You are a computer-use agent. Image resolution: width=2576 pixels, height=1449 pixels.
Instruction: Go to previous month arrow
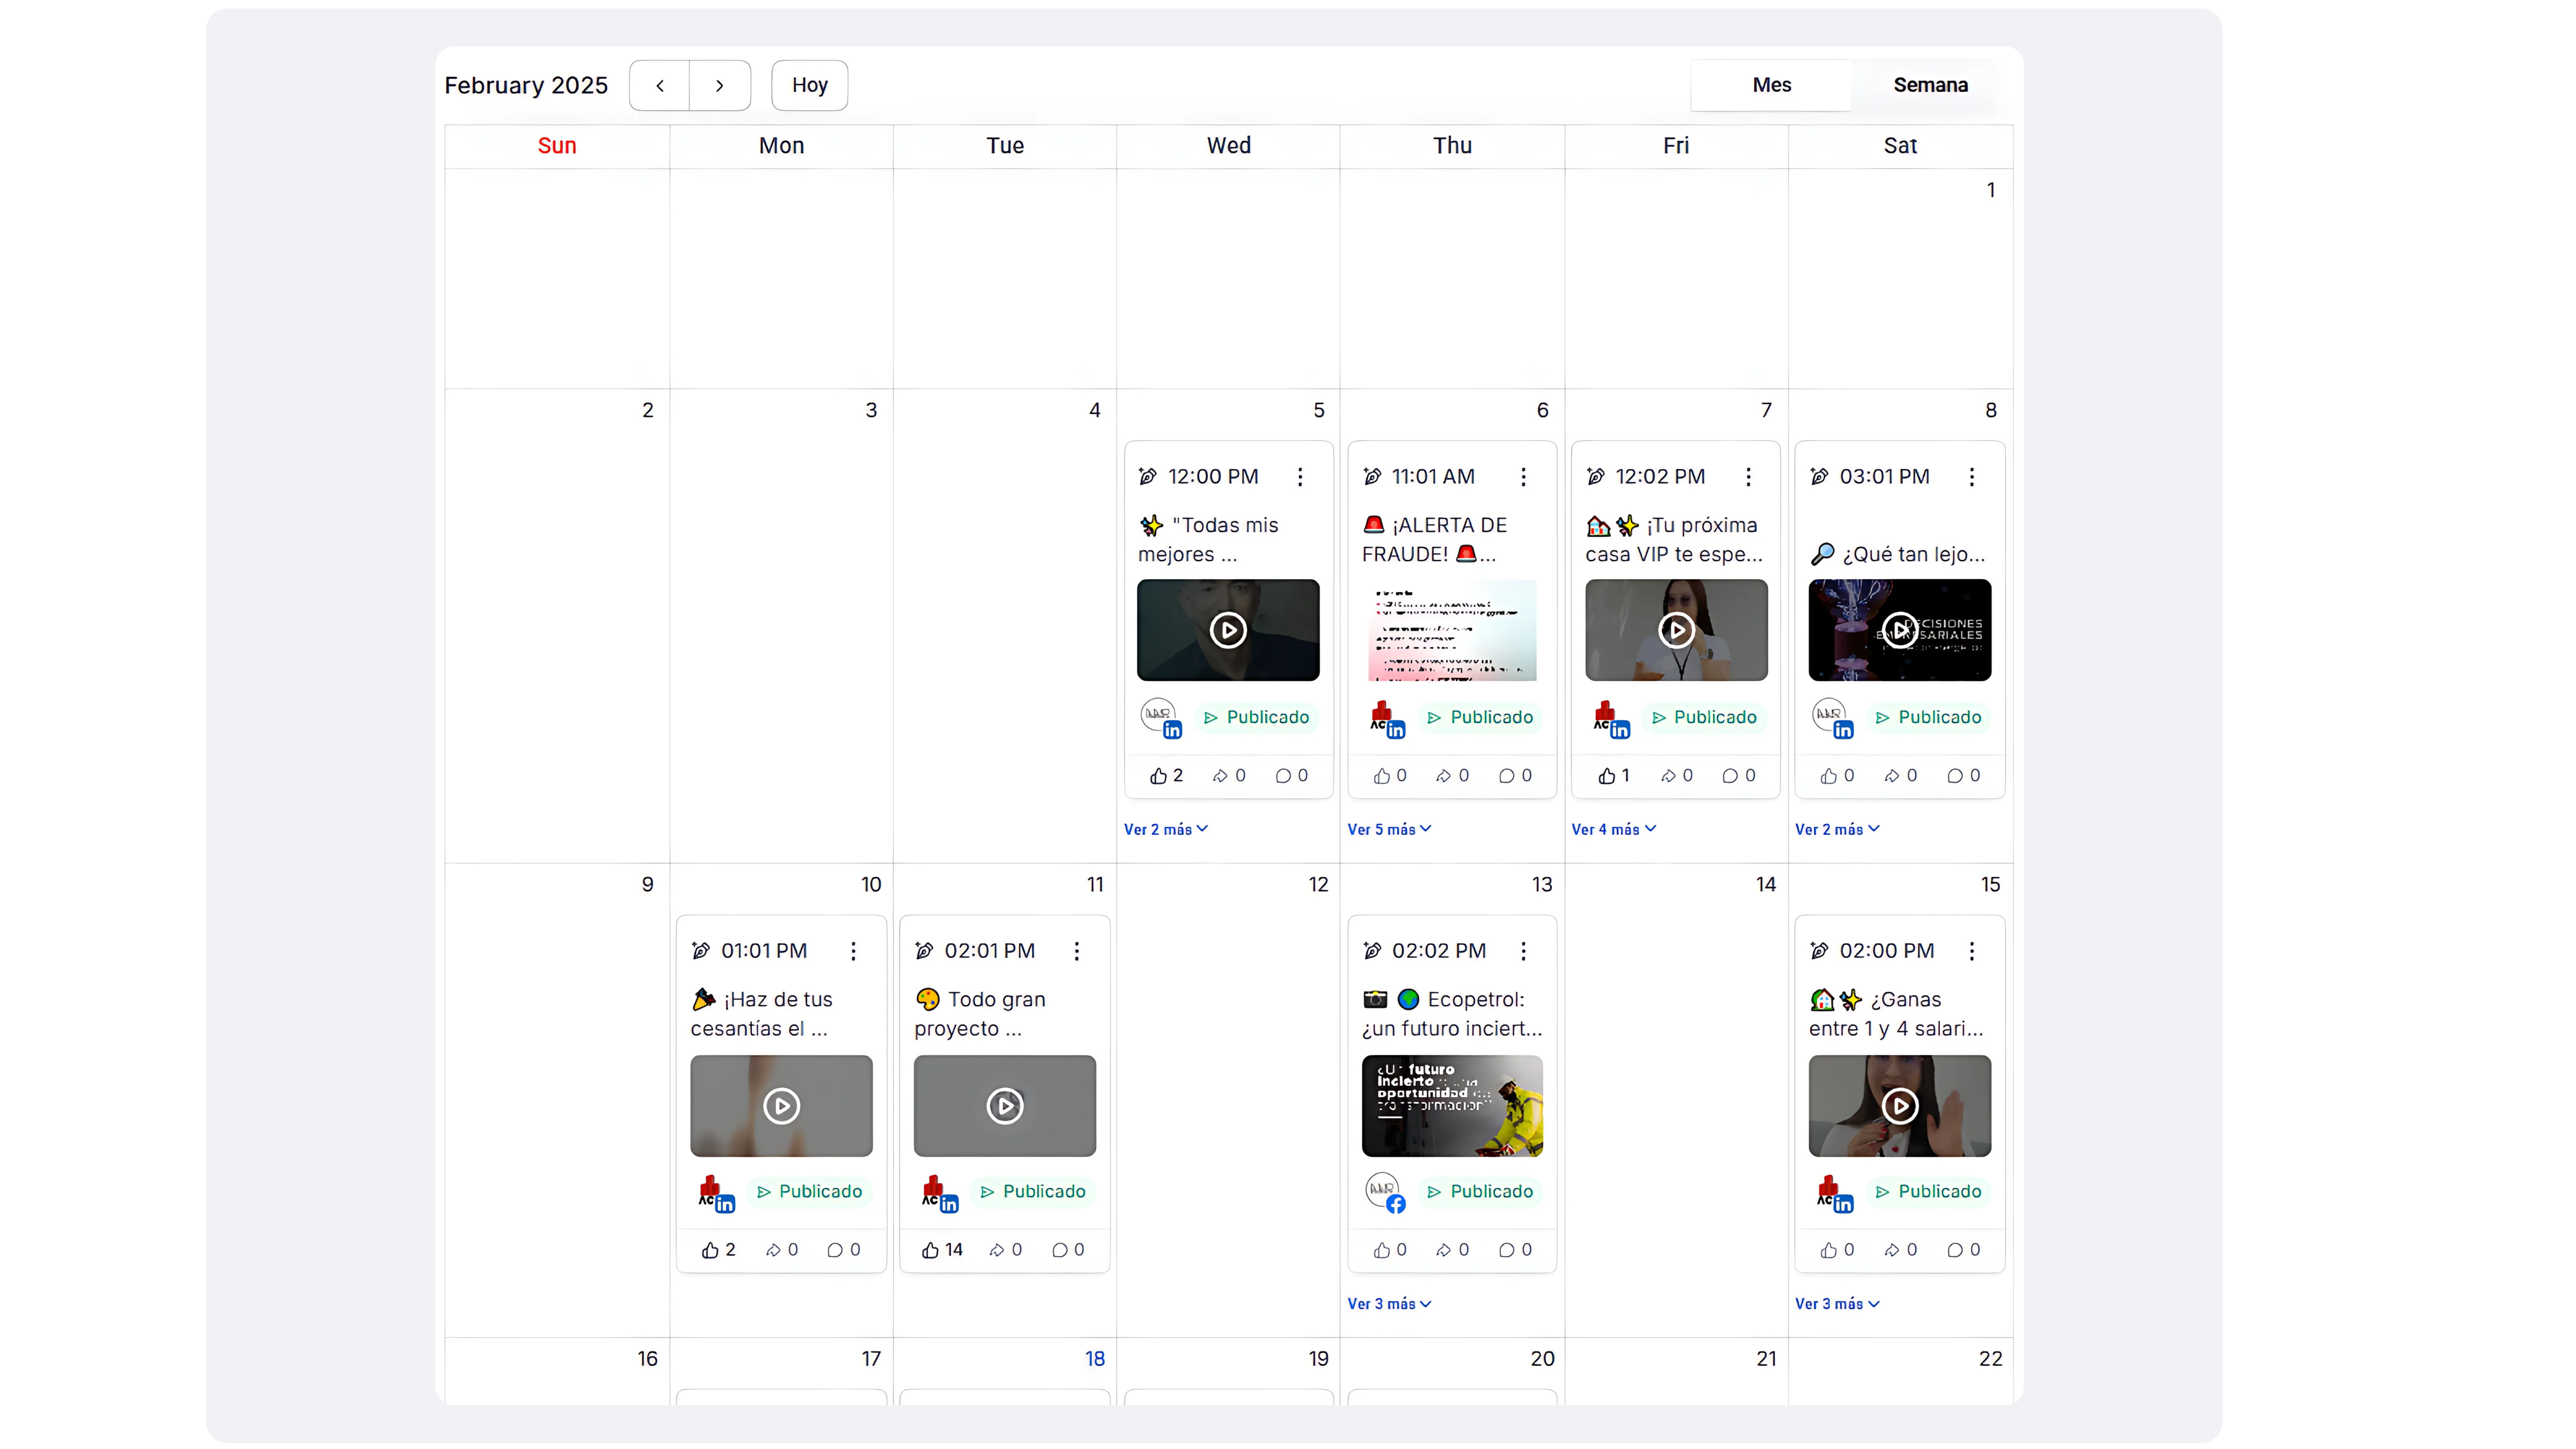click(x=660, y=85)
